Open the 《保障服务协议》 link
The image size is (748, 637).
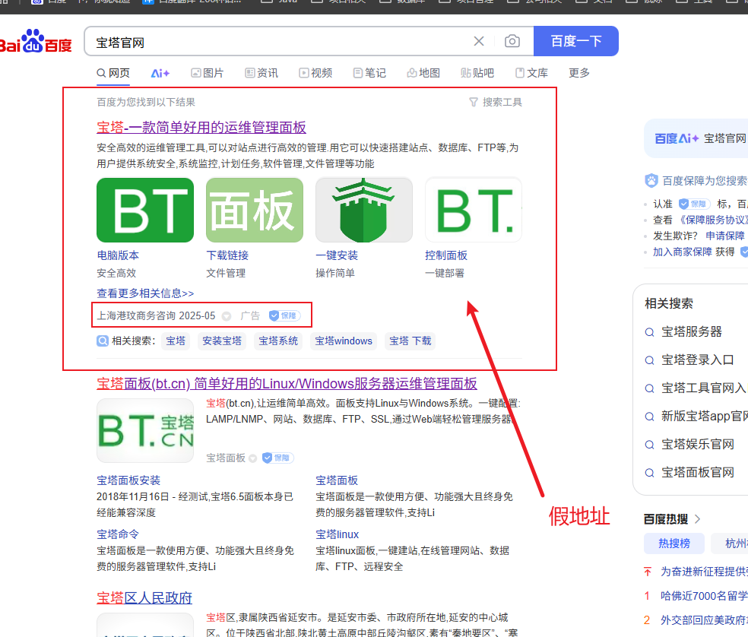[712, 220]
